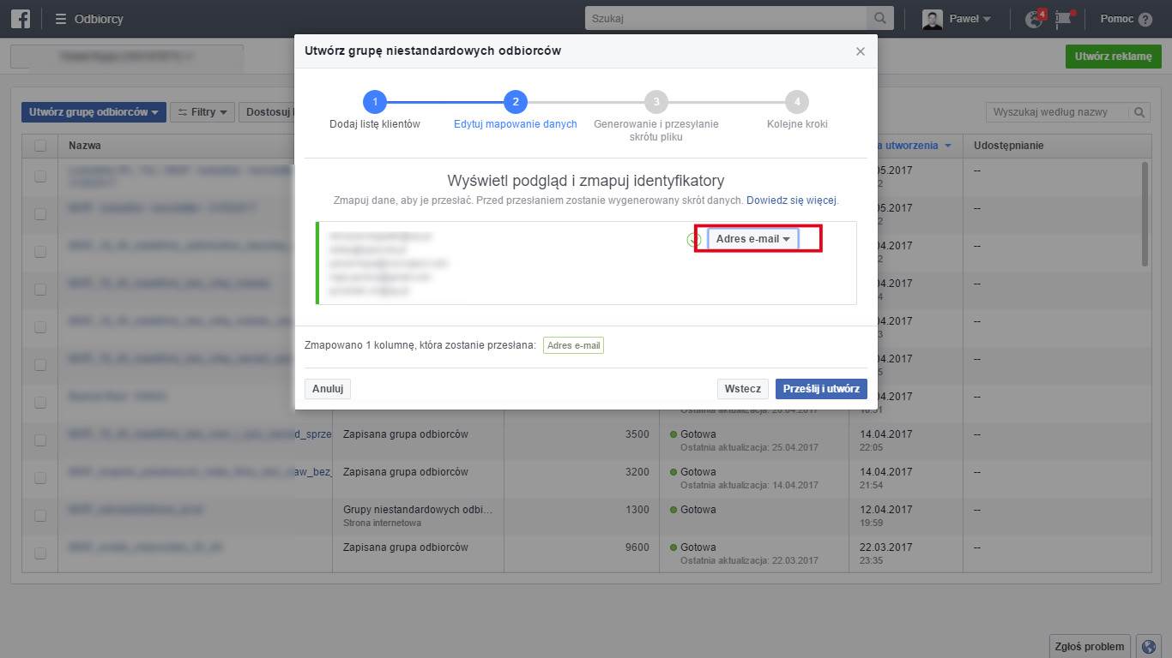Open the Filtry dropdown

coord(202,112)
